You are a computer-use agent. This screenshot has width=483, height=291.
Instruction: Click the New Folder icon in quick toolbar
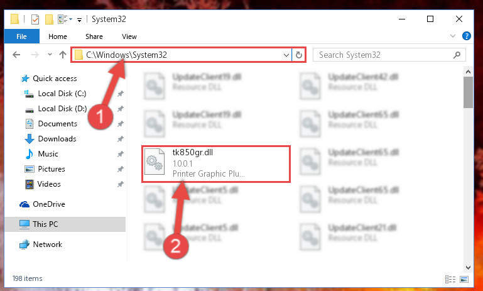[49, 19]
